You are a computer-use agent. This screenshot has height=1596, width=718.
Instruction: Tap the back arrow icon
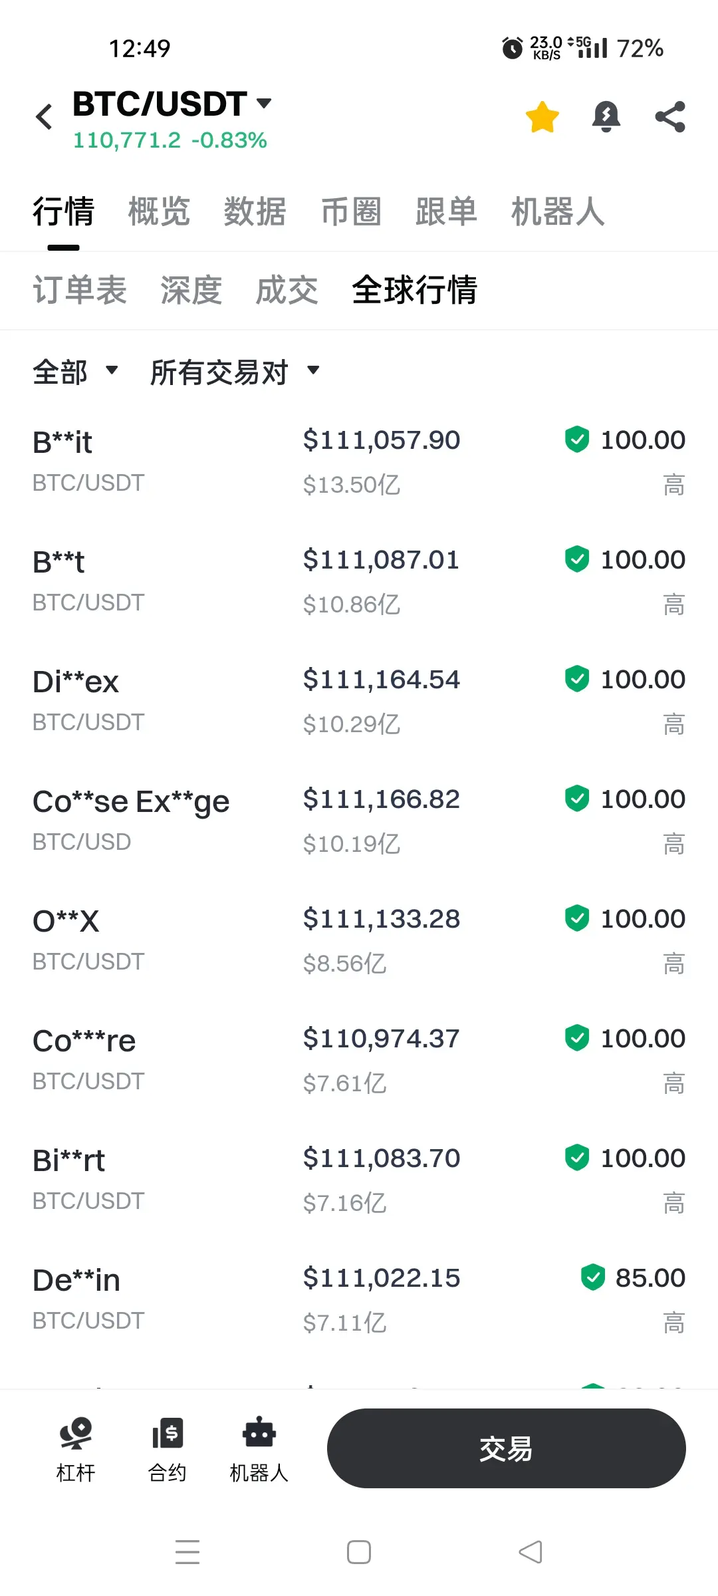[45, 117]
